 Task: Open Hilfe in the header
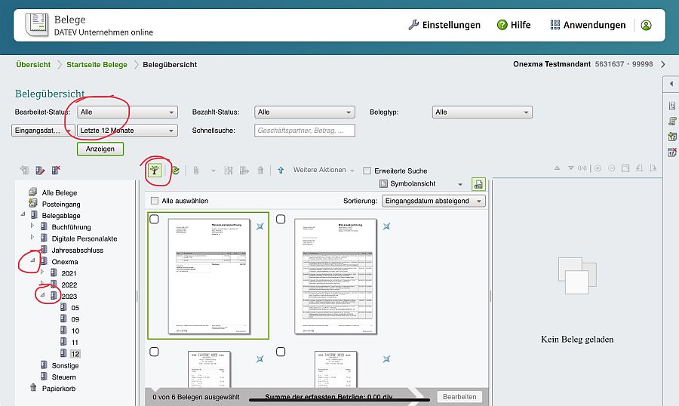pos(514,25)
